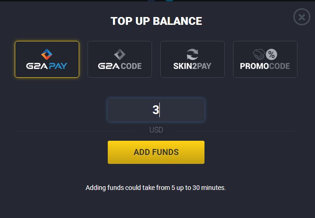Focus the top-up amount input field
Viewport: 315px width, 218px height.
tap(156, 110)
